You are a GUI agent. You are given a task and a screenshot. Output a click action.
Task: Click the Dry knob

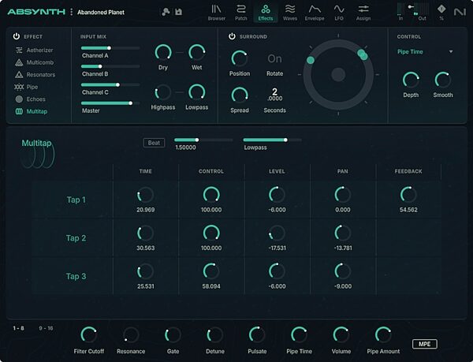pos(163,53)
